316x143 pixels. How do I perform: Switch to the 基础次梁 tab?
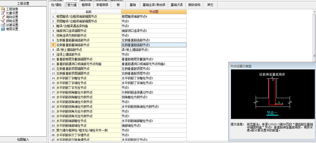coord(177,5)
